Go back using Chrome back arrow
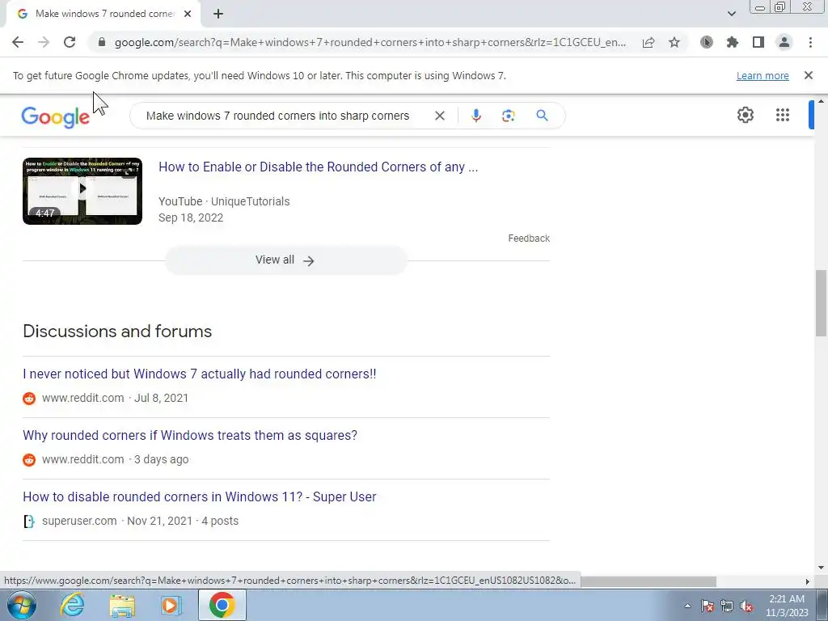The width and height of the screenshot is (828, 621). pyautogui.click(x=18, y=42)
